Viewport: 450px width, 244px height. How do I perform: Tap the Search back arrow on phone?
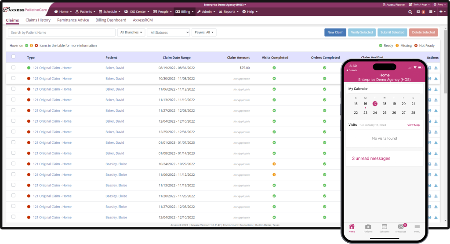(352, 70)
